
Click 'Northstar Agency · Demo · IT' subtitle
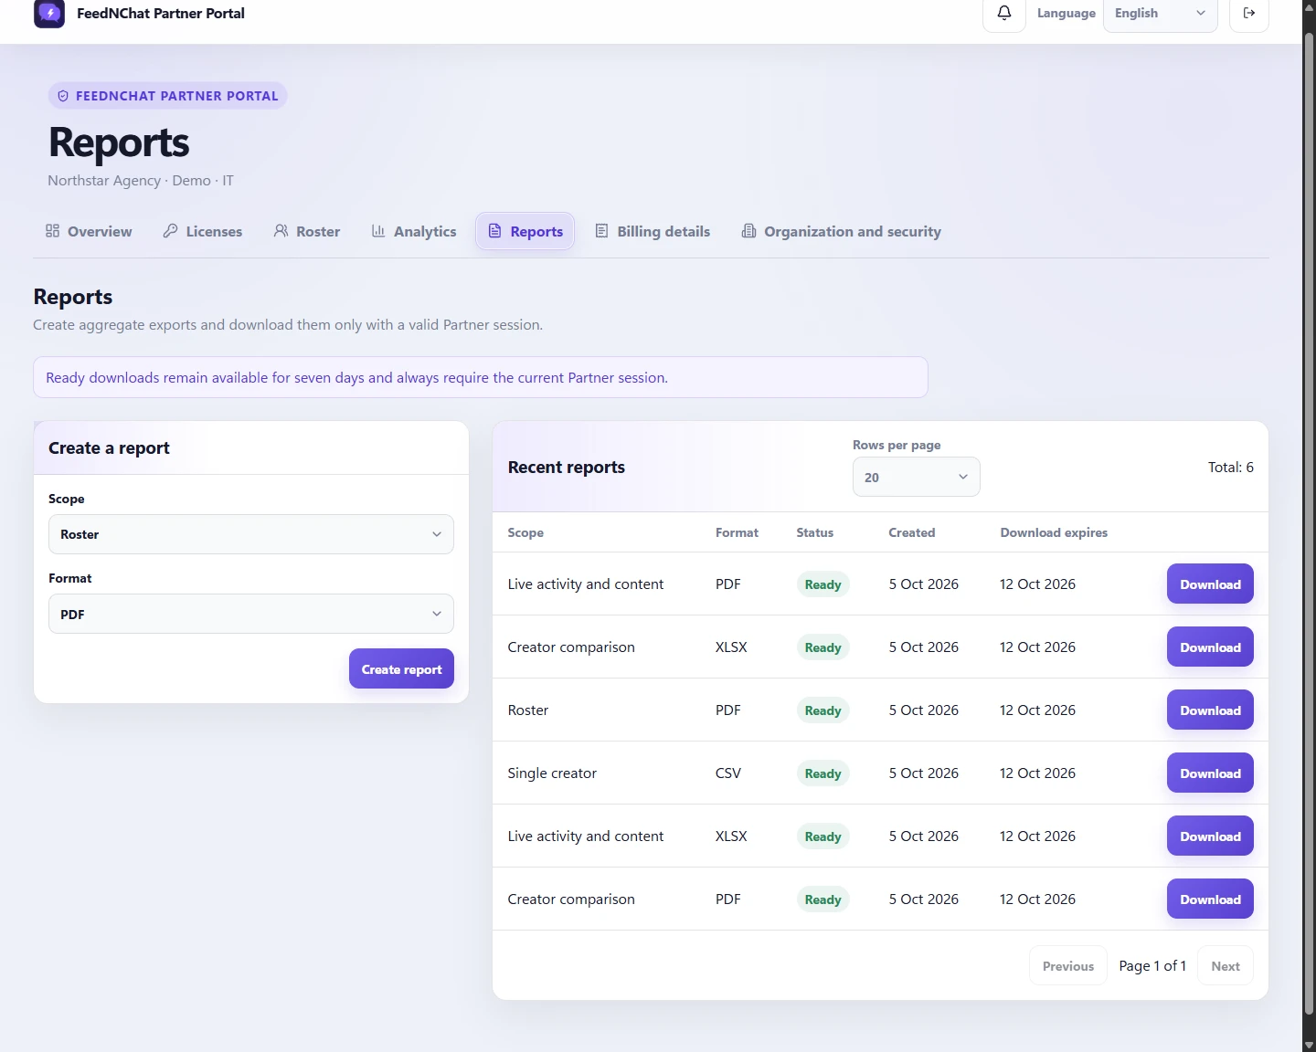(x=141, y=181)
